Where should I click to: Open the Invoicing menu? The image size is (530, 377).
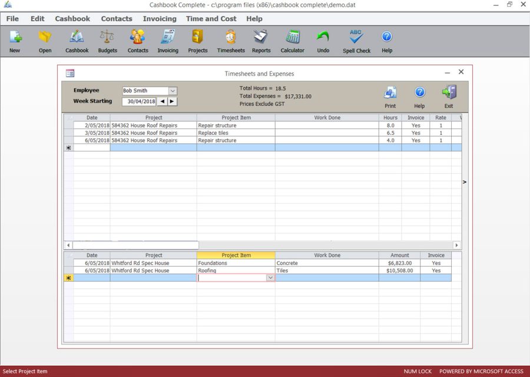pyautogui.click(x=160, y=19)
